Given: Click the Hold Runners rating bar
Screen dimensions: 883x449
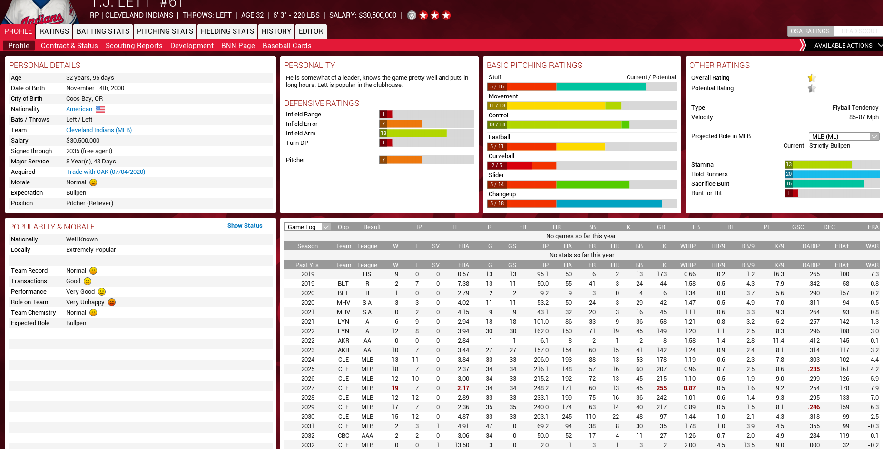Looking at the screenshot, I should click(x=832, y=174).
